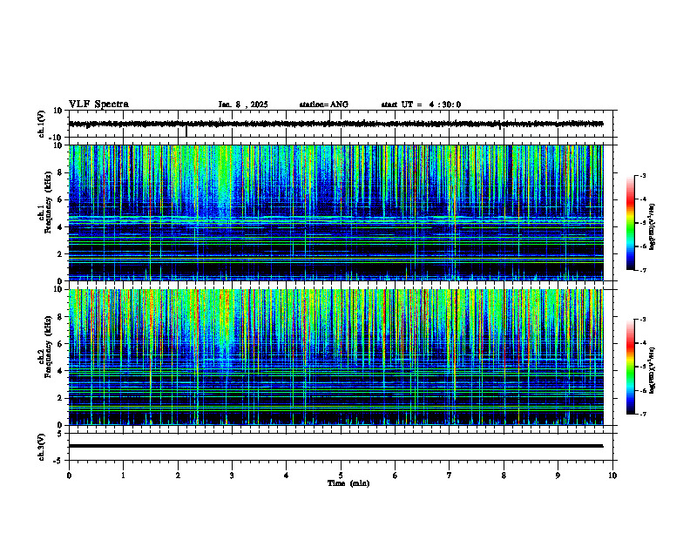
Task: Click the "VLF Spectra" plot title
Action: pos(99,104)
